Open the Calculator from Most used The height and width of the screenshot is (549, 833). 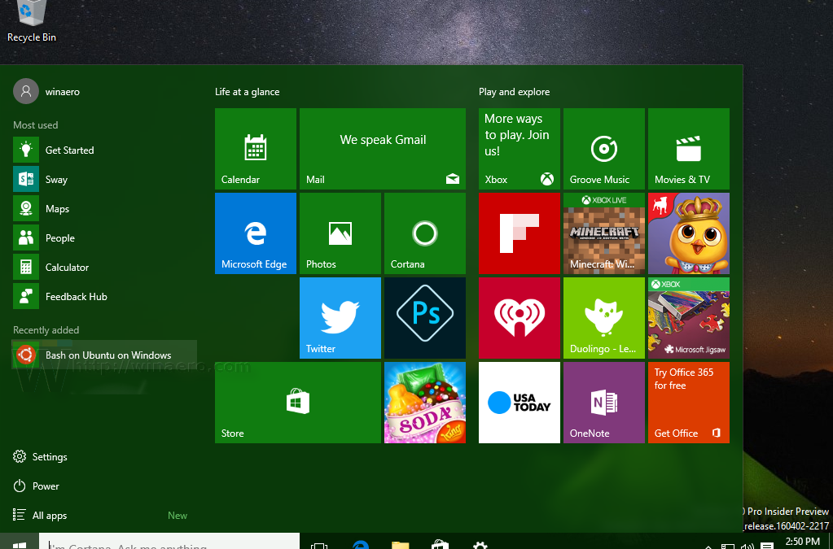(67, 267)
